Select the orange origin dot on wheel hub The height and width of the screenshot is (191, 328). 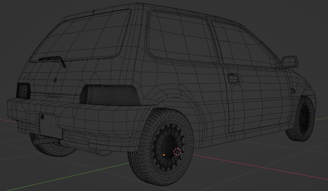pos(164,155)
